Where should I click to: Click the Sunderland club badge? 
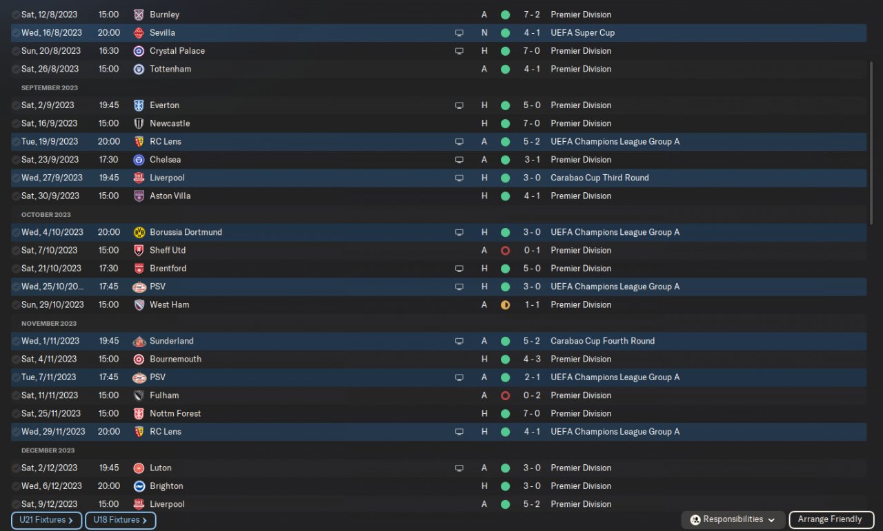click(x=139, y=341)
